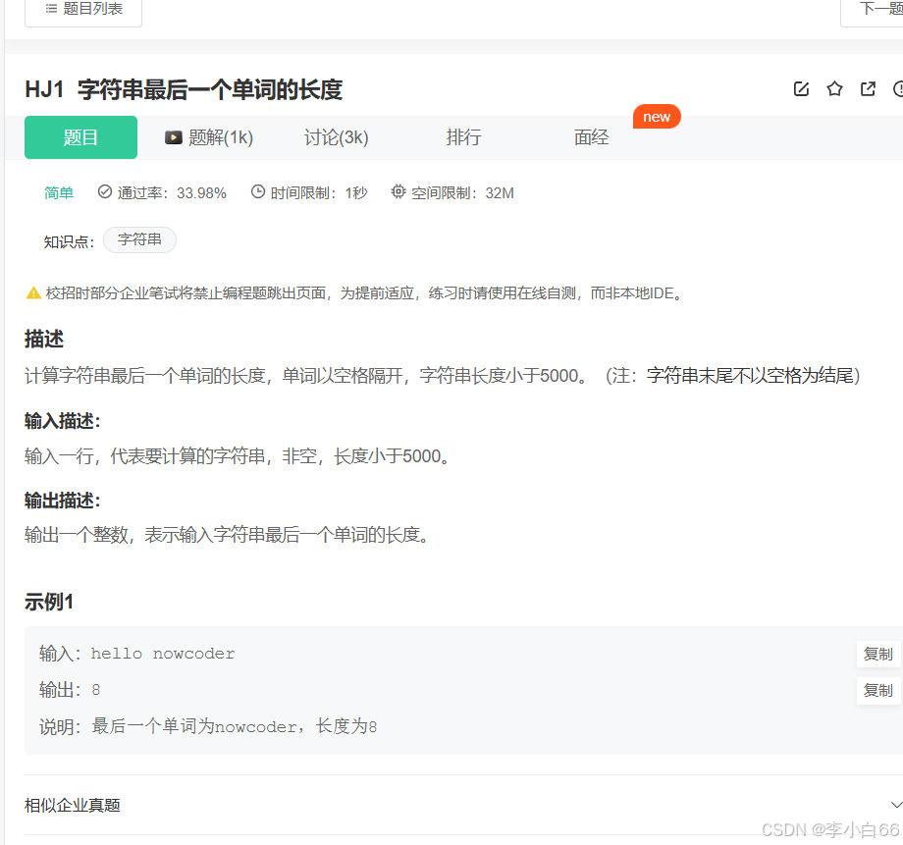The width and height of the screenshot is (903, 845).
Task: Open the 题目列表 problem list button
Action: tap(82, 10)
